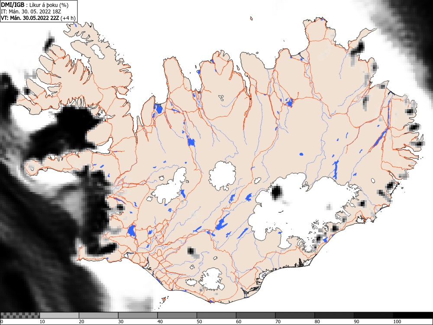Click the legend label '20'
This screenshot has width=433, height=325.
tap(81, 322)
